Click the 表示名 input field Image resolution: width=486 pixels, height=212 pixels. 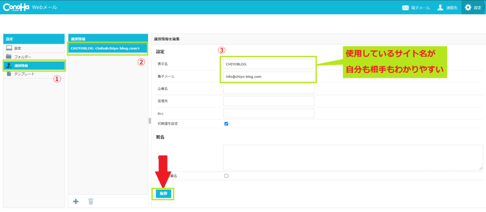[x=268, y=64]
